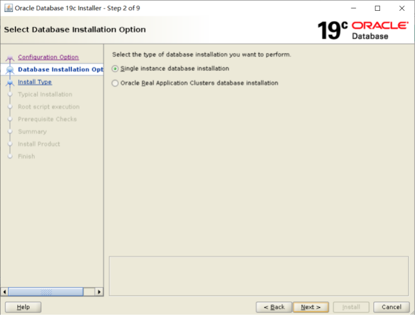Click the Install Product step text
This screenshot has height=316, width=416.
click(39, 144)
